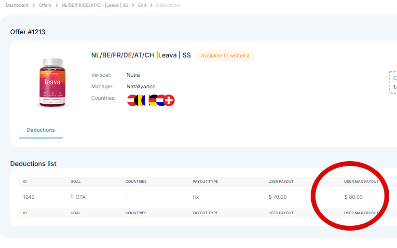The image size is (397, 248).
Task: Click the Vertical: label
Action: pyautogui.click(x=101, y=75)
